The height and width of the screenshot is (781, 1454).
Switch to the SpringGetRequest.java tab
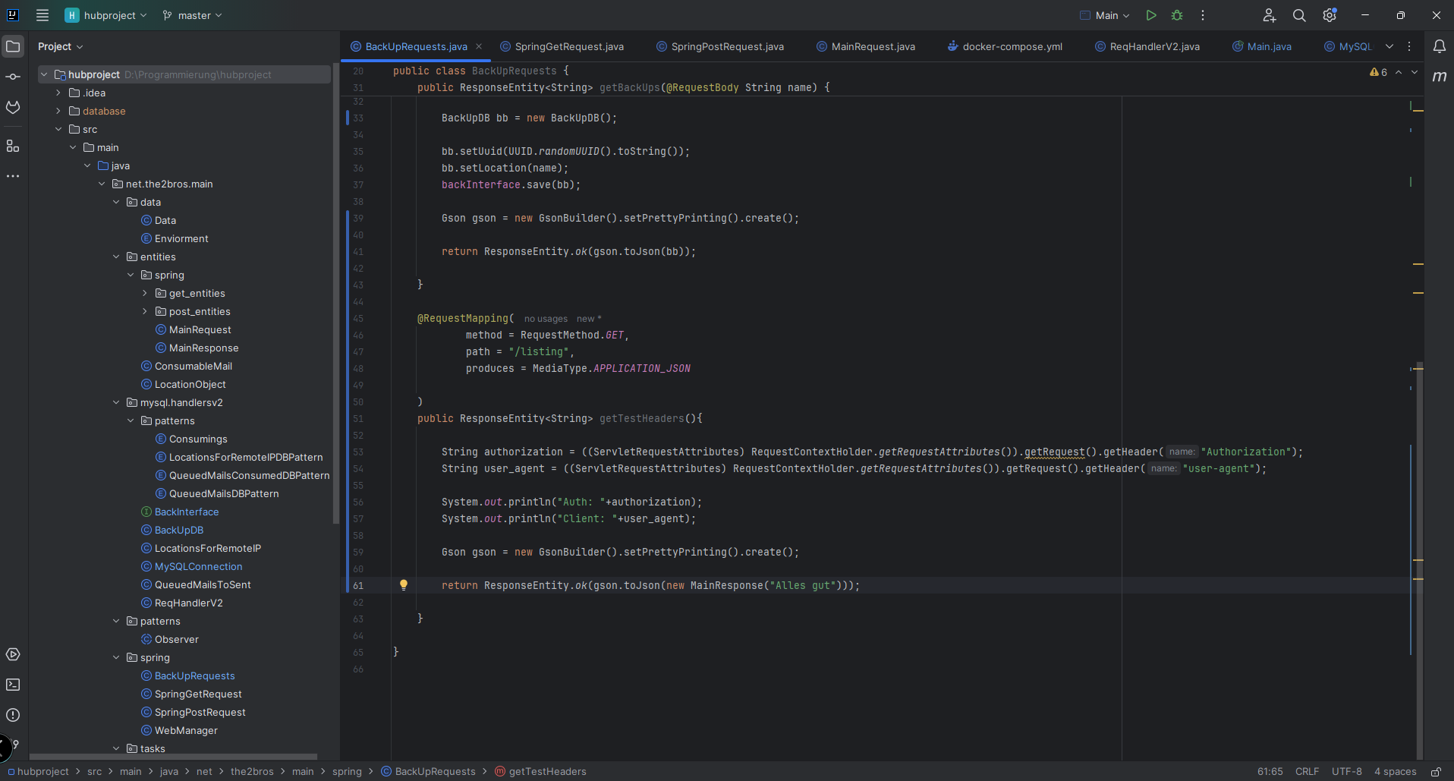tap(568, 46)
